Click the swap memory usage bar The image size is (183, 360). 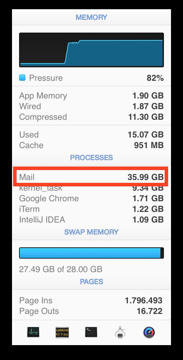pyautogui.click(x=91, y=253)
